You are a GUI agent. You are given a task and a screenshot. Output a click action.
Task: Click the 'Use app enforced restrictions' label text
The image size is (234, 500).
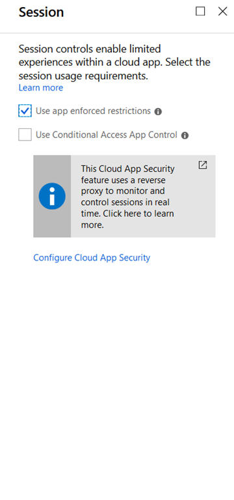click(93, 111)
